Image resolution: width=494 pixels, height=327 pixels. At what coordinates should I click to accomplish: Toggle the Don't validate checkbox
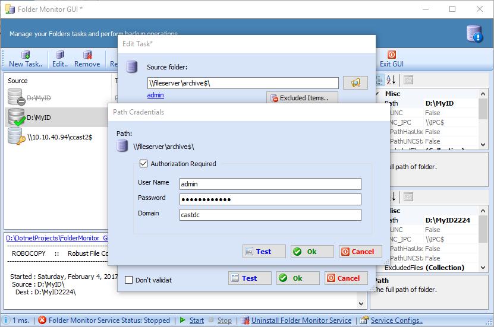click(128, 280)
